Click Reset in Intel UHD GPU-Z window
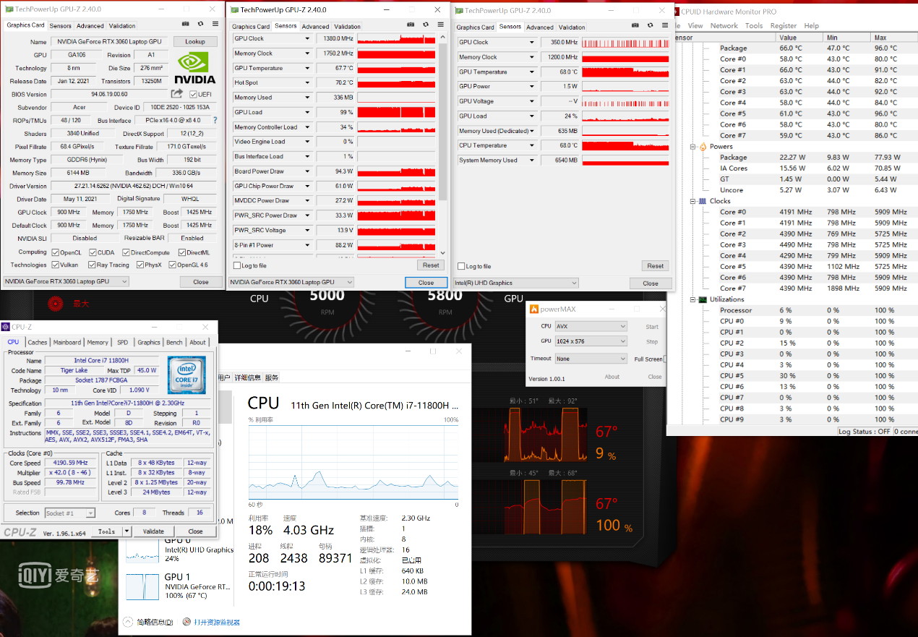The height and width of the screenshot is (637, 918). [656, 266]
